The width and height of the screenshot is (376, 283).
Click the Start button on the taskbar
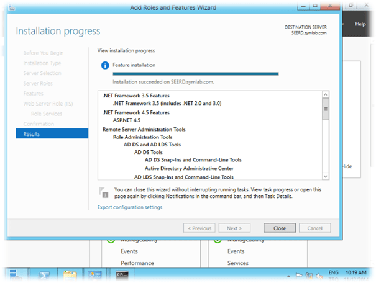pyautogui.click(x=15, y=274)
